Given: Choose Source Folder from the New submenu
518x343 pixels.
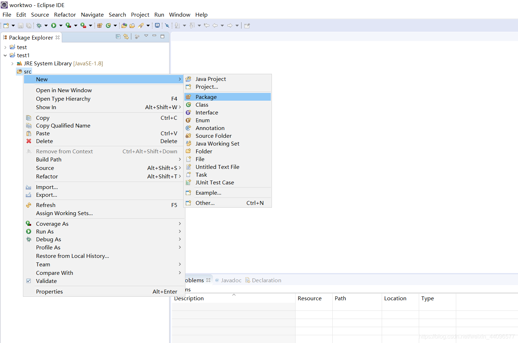Looking at the screenshot, I should [228, 136].
